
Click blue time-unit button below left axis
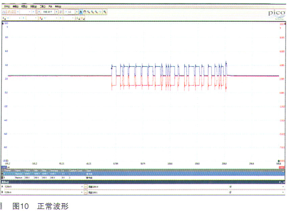tap(4, 167)
